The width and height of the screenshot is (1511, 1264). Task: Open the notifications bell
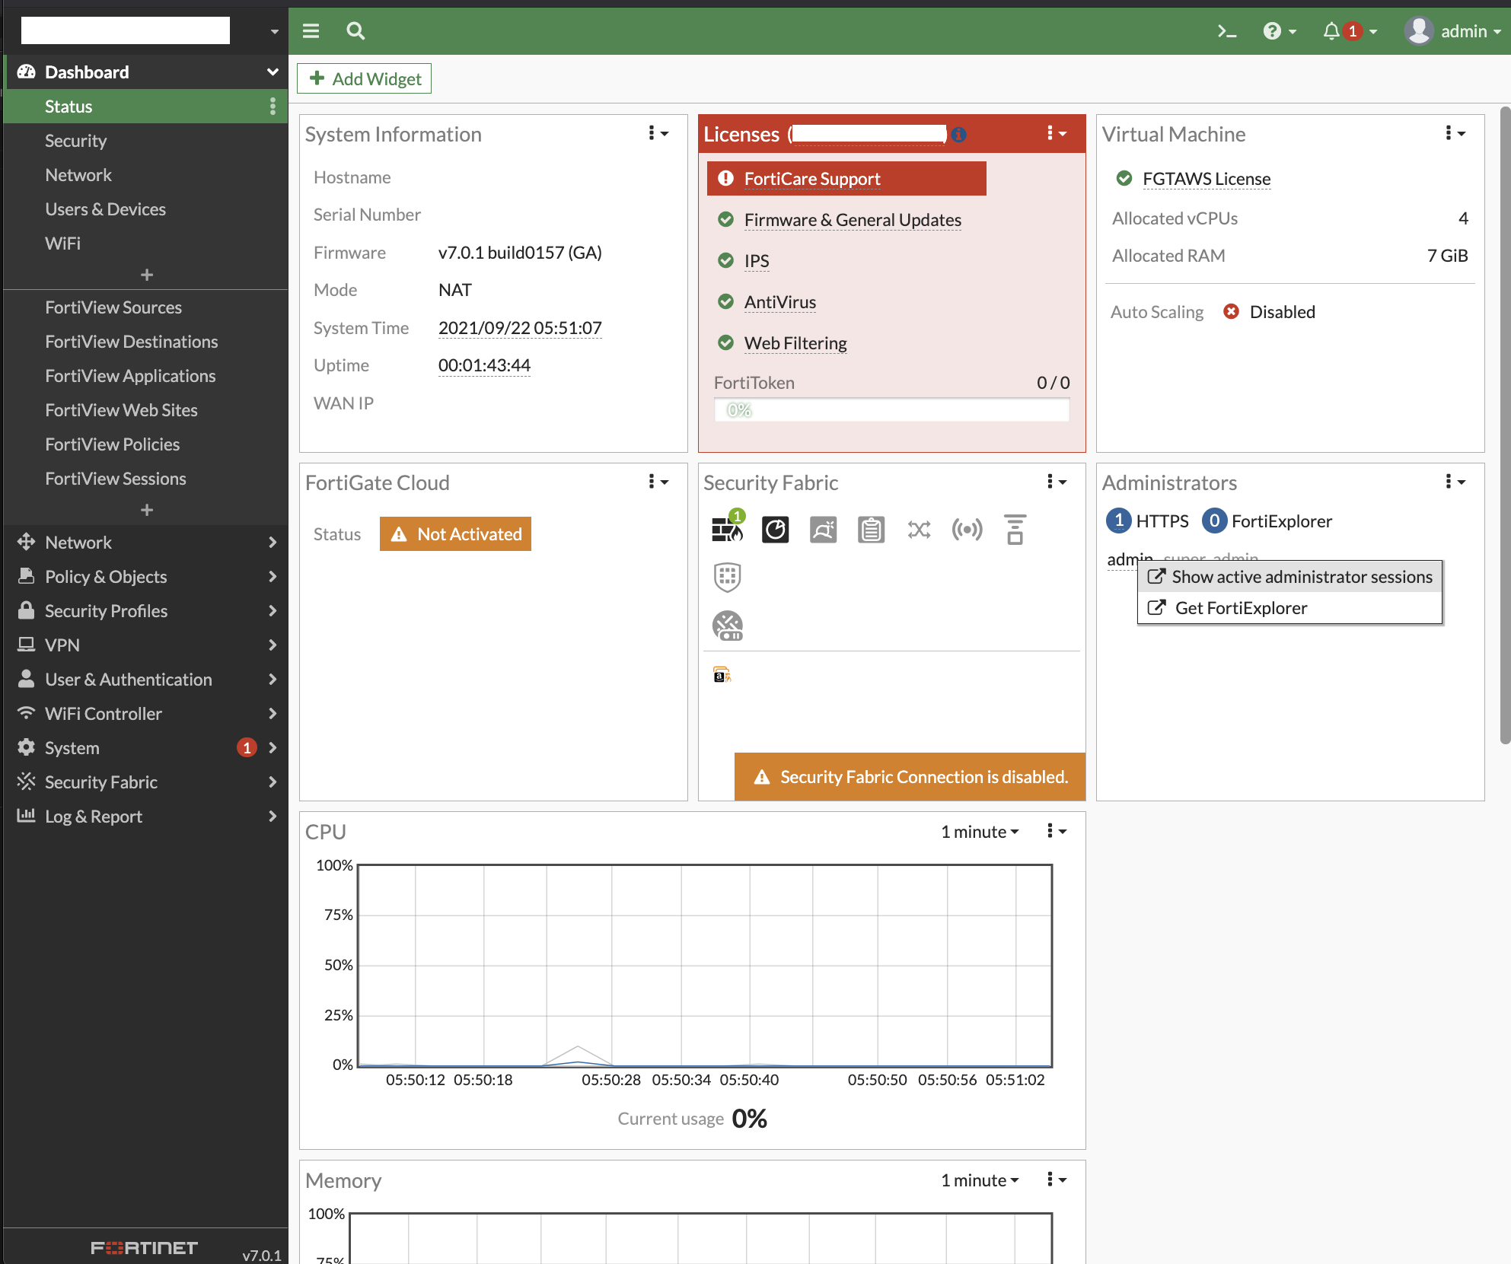[1331, 31]
